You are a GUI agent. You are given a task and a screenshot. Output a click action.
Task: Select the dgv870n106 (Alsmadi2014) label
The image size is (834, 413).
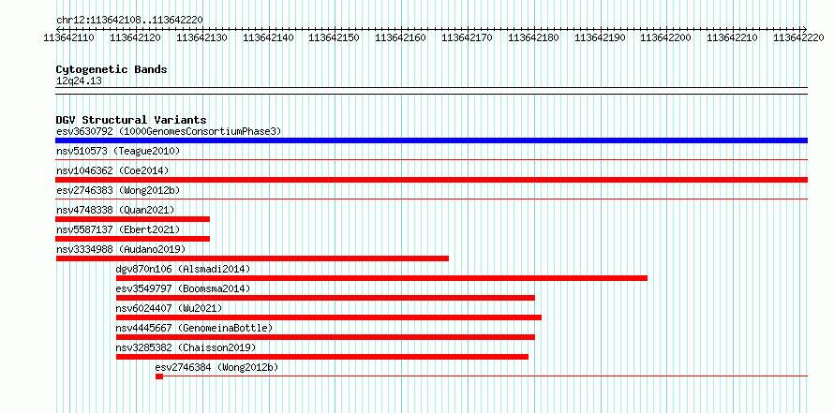coord(183,269)
